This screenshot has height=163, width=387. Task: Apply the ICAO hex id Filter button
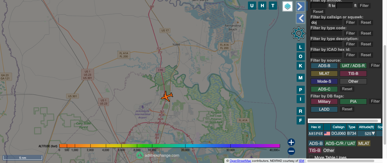click(x=350, y=55)
